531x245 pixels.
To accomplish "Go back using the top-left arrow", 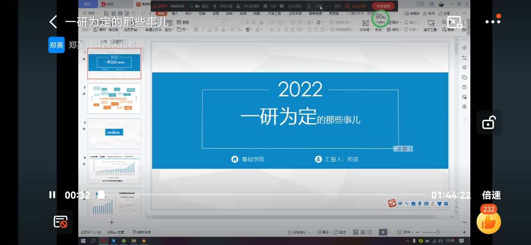I will tap(53, 22).
